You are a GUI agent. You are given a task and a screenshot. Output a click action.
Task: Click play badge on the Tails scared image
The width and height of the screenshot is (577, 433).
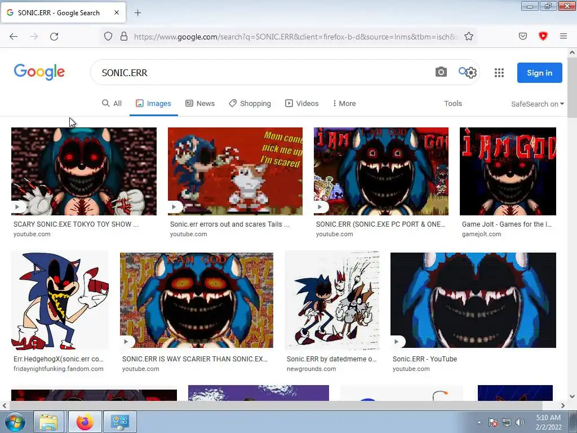(174, 207)
